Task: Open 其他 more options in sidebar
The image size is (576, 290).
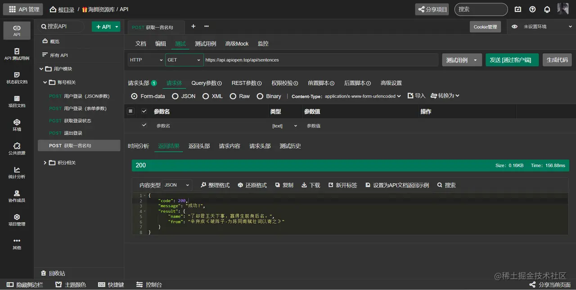Action: [x=17, y=244]
